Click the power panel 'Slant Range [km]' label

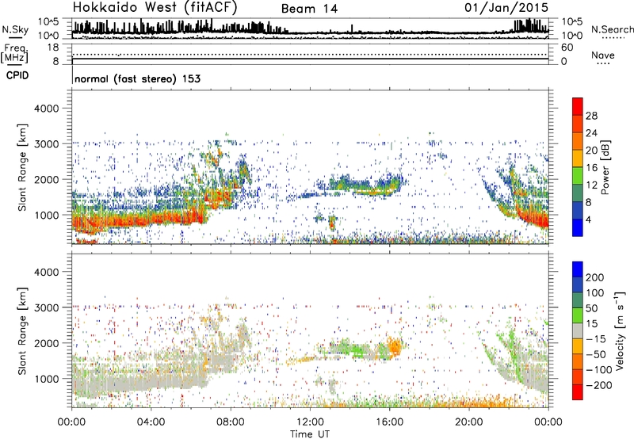point(22,167)
